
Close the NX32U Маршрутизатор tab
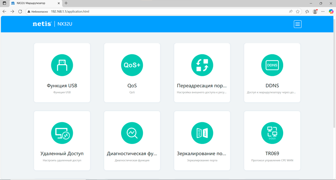[x=59, y=3]
